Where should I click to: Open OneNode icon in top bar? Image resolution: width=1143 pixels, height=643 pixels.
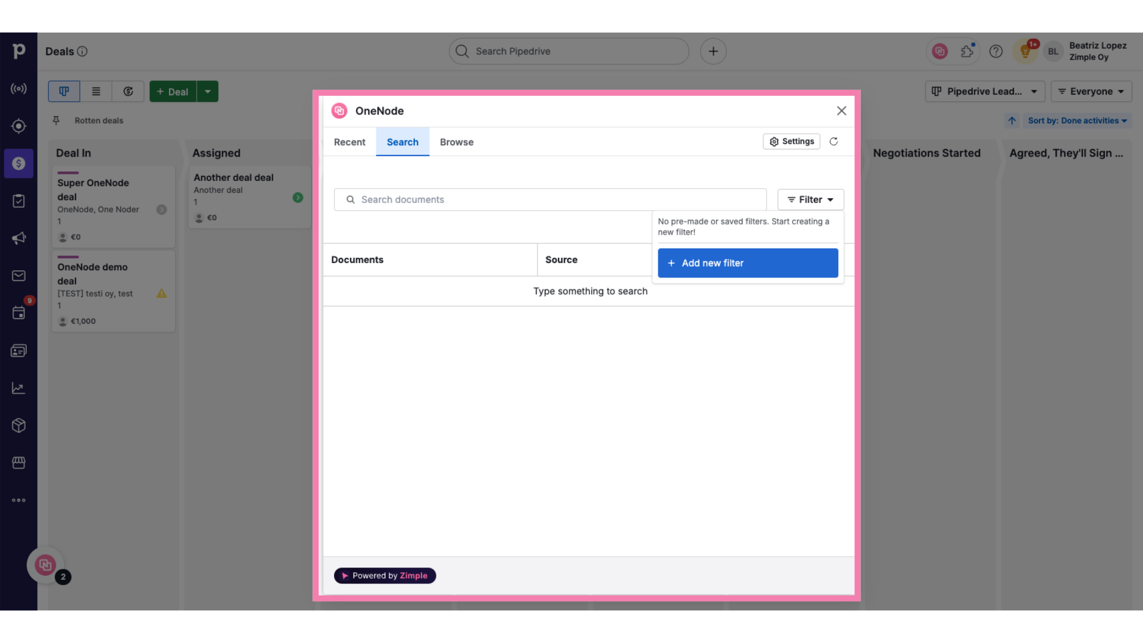(940, 51)
